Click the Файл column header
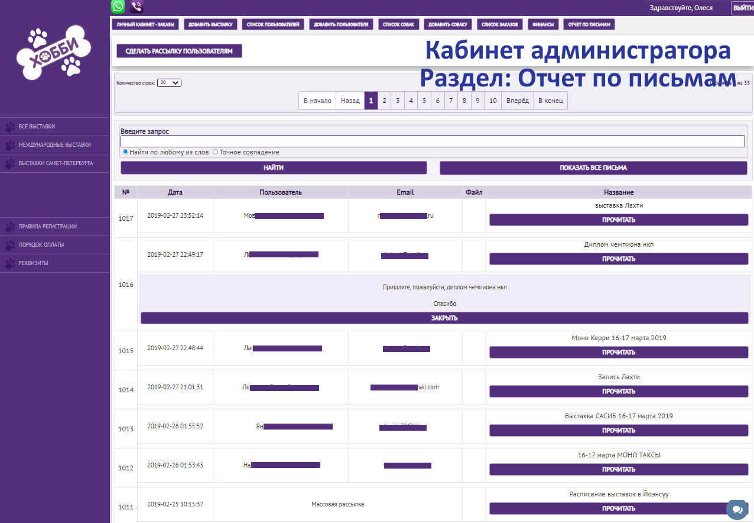Screen dimensions: 754x523 (x=474, y=192)
